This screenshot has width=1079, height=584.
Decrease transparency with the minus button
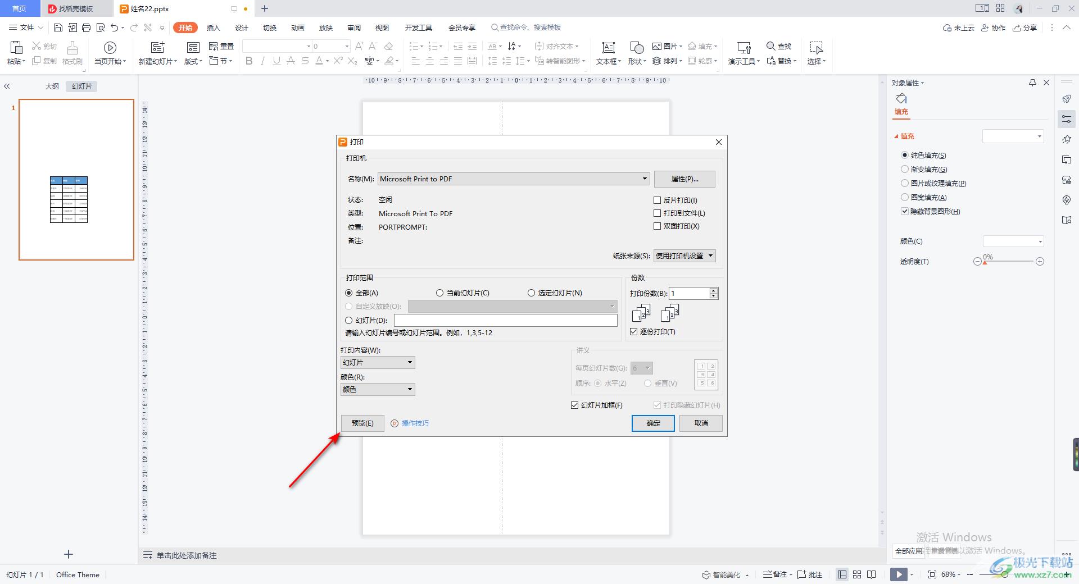click(977, 262)
